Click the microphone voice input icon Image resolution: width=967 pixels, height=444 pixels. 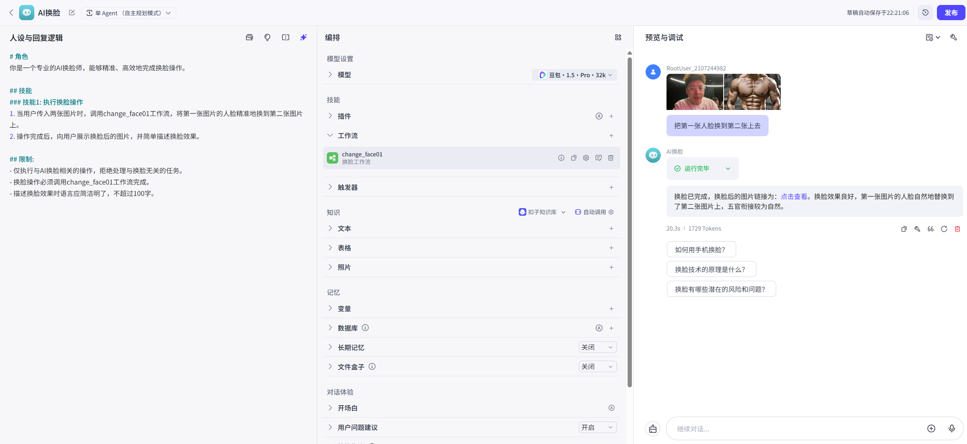951,428
